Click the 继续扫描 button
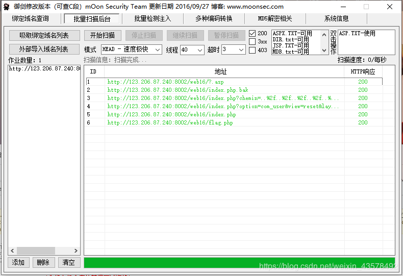The image size is (403, 276). tap(185, 35)
